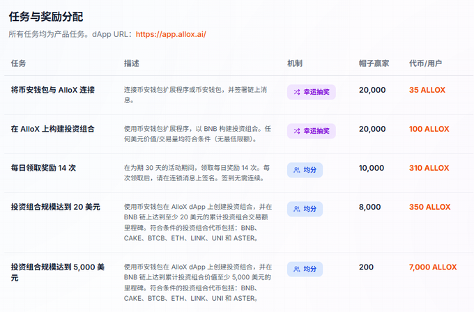The width and height of the screenshot is (474, 312).
Task: Click the 100 ALLOX reward value
Action: pyautogui.click(x=429, y=129)
